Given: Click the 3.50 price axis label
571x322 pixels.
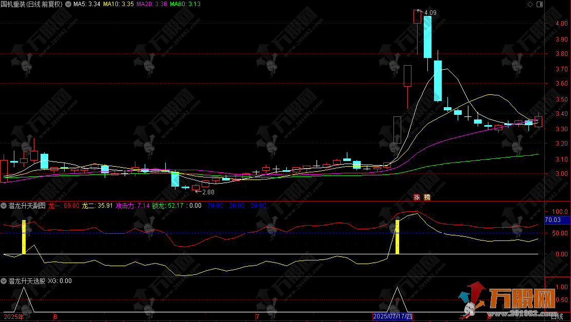Looking at the screenshot, I should click(x=561, y=99).
